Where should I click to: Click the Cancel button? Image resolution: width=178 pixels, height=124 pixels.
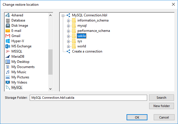point(164,117)
